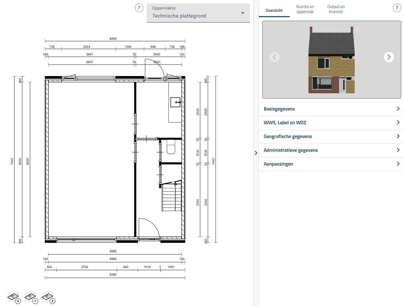Collapse the side panel with divider arrow
The image size is (404, 307).
click(x=256, y=153)
